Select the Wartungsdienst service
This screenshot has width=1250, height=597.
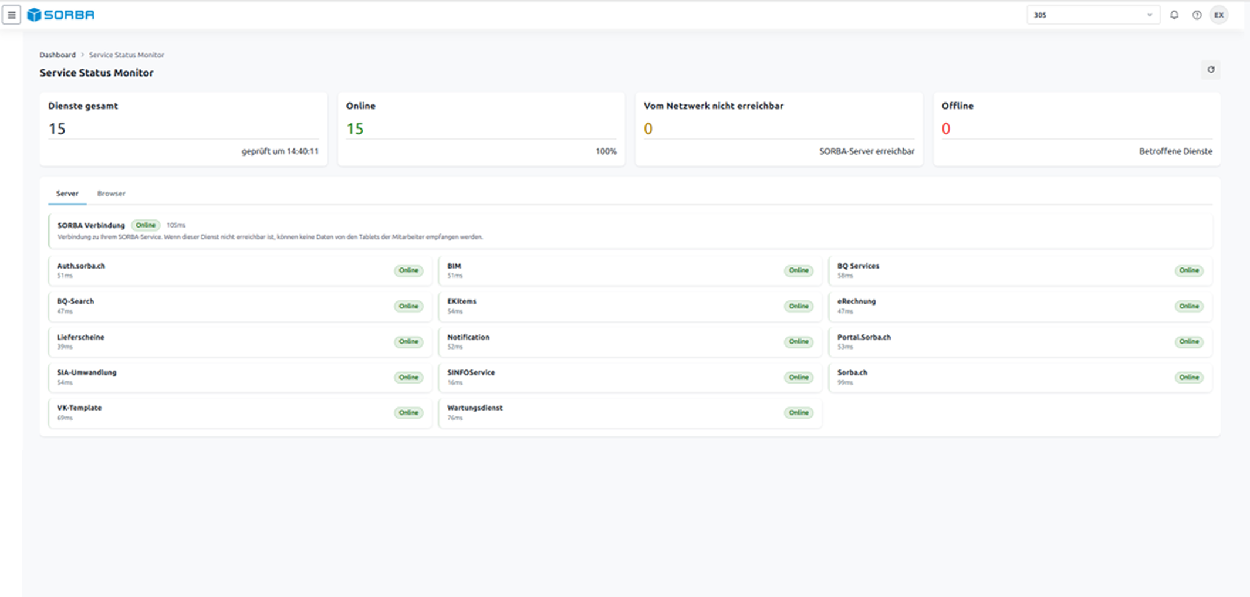pos(630,413)
